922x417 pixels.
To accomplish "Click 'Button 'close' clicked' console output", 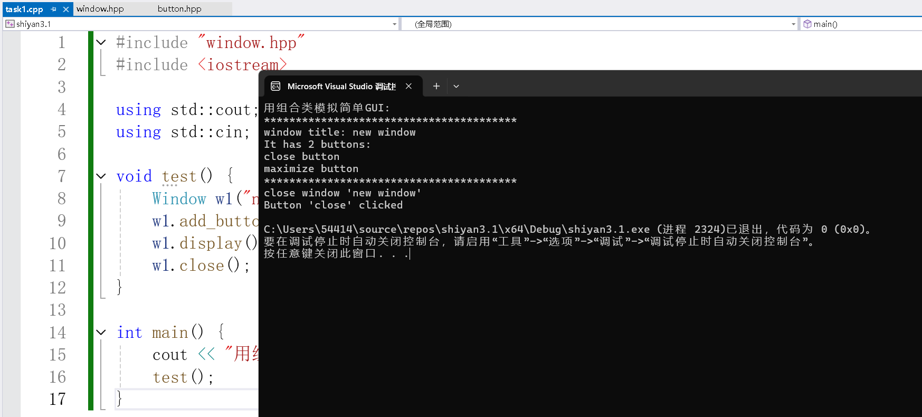I will (333, 205).
